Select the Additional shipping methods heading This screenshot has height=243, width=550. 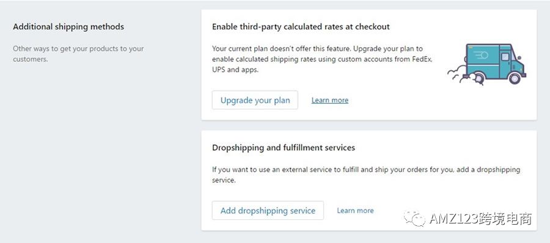pos(68,27)
